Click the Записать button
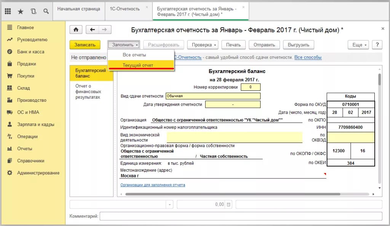Image resolution: width=390 pixels, height=226 pixels. [x=85, y=45]
